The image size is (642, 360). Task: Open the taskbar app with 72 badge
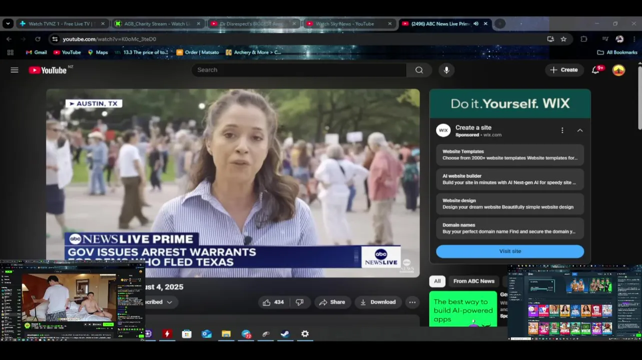(x=246, y=334)
